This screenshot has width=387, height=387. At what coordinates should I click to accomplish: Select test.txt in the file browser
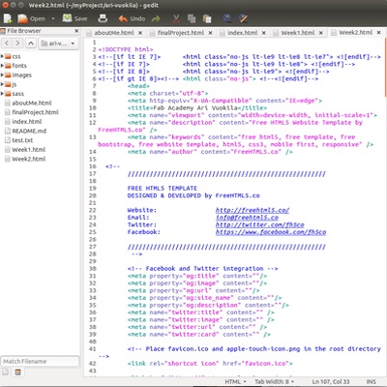[22, 140]
